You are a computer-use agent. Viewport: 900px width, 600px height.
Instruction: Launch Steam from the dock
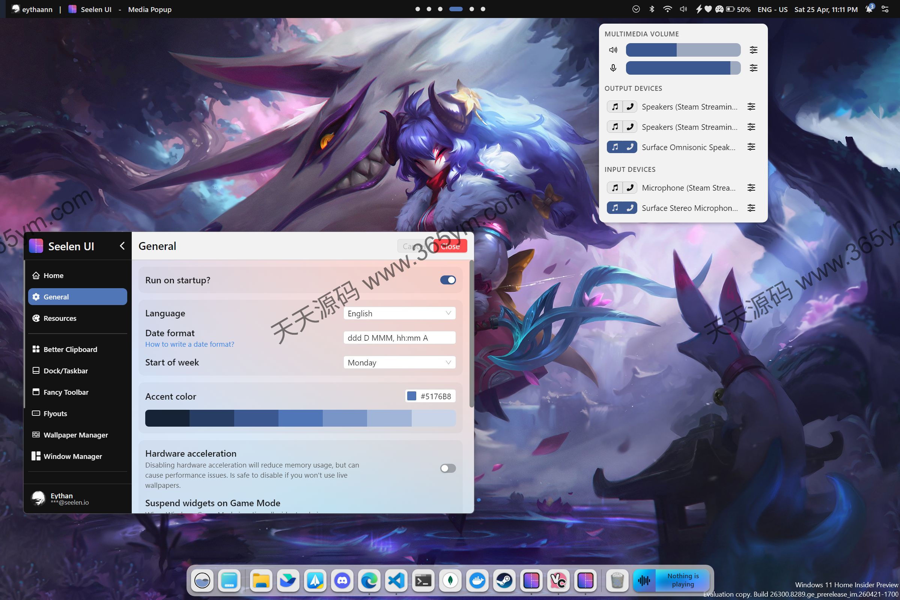pos(504,581)
